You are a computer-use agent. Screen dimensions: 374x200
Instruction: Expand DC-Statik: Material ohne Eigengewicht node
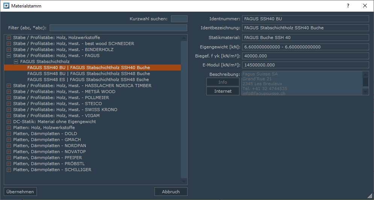[9, 122]
